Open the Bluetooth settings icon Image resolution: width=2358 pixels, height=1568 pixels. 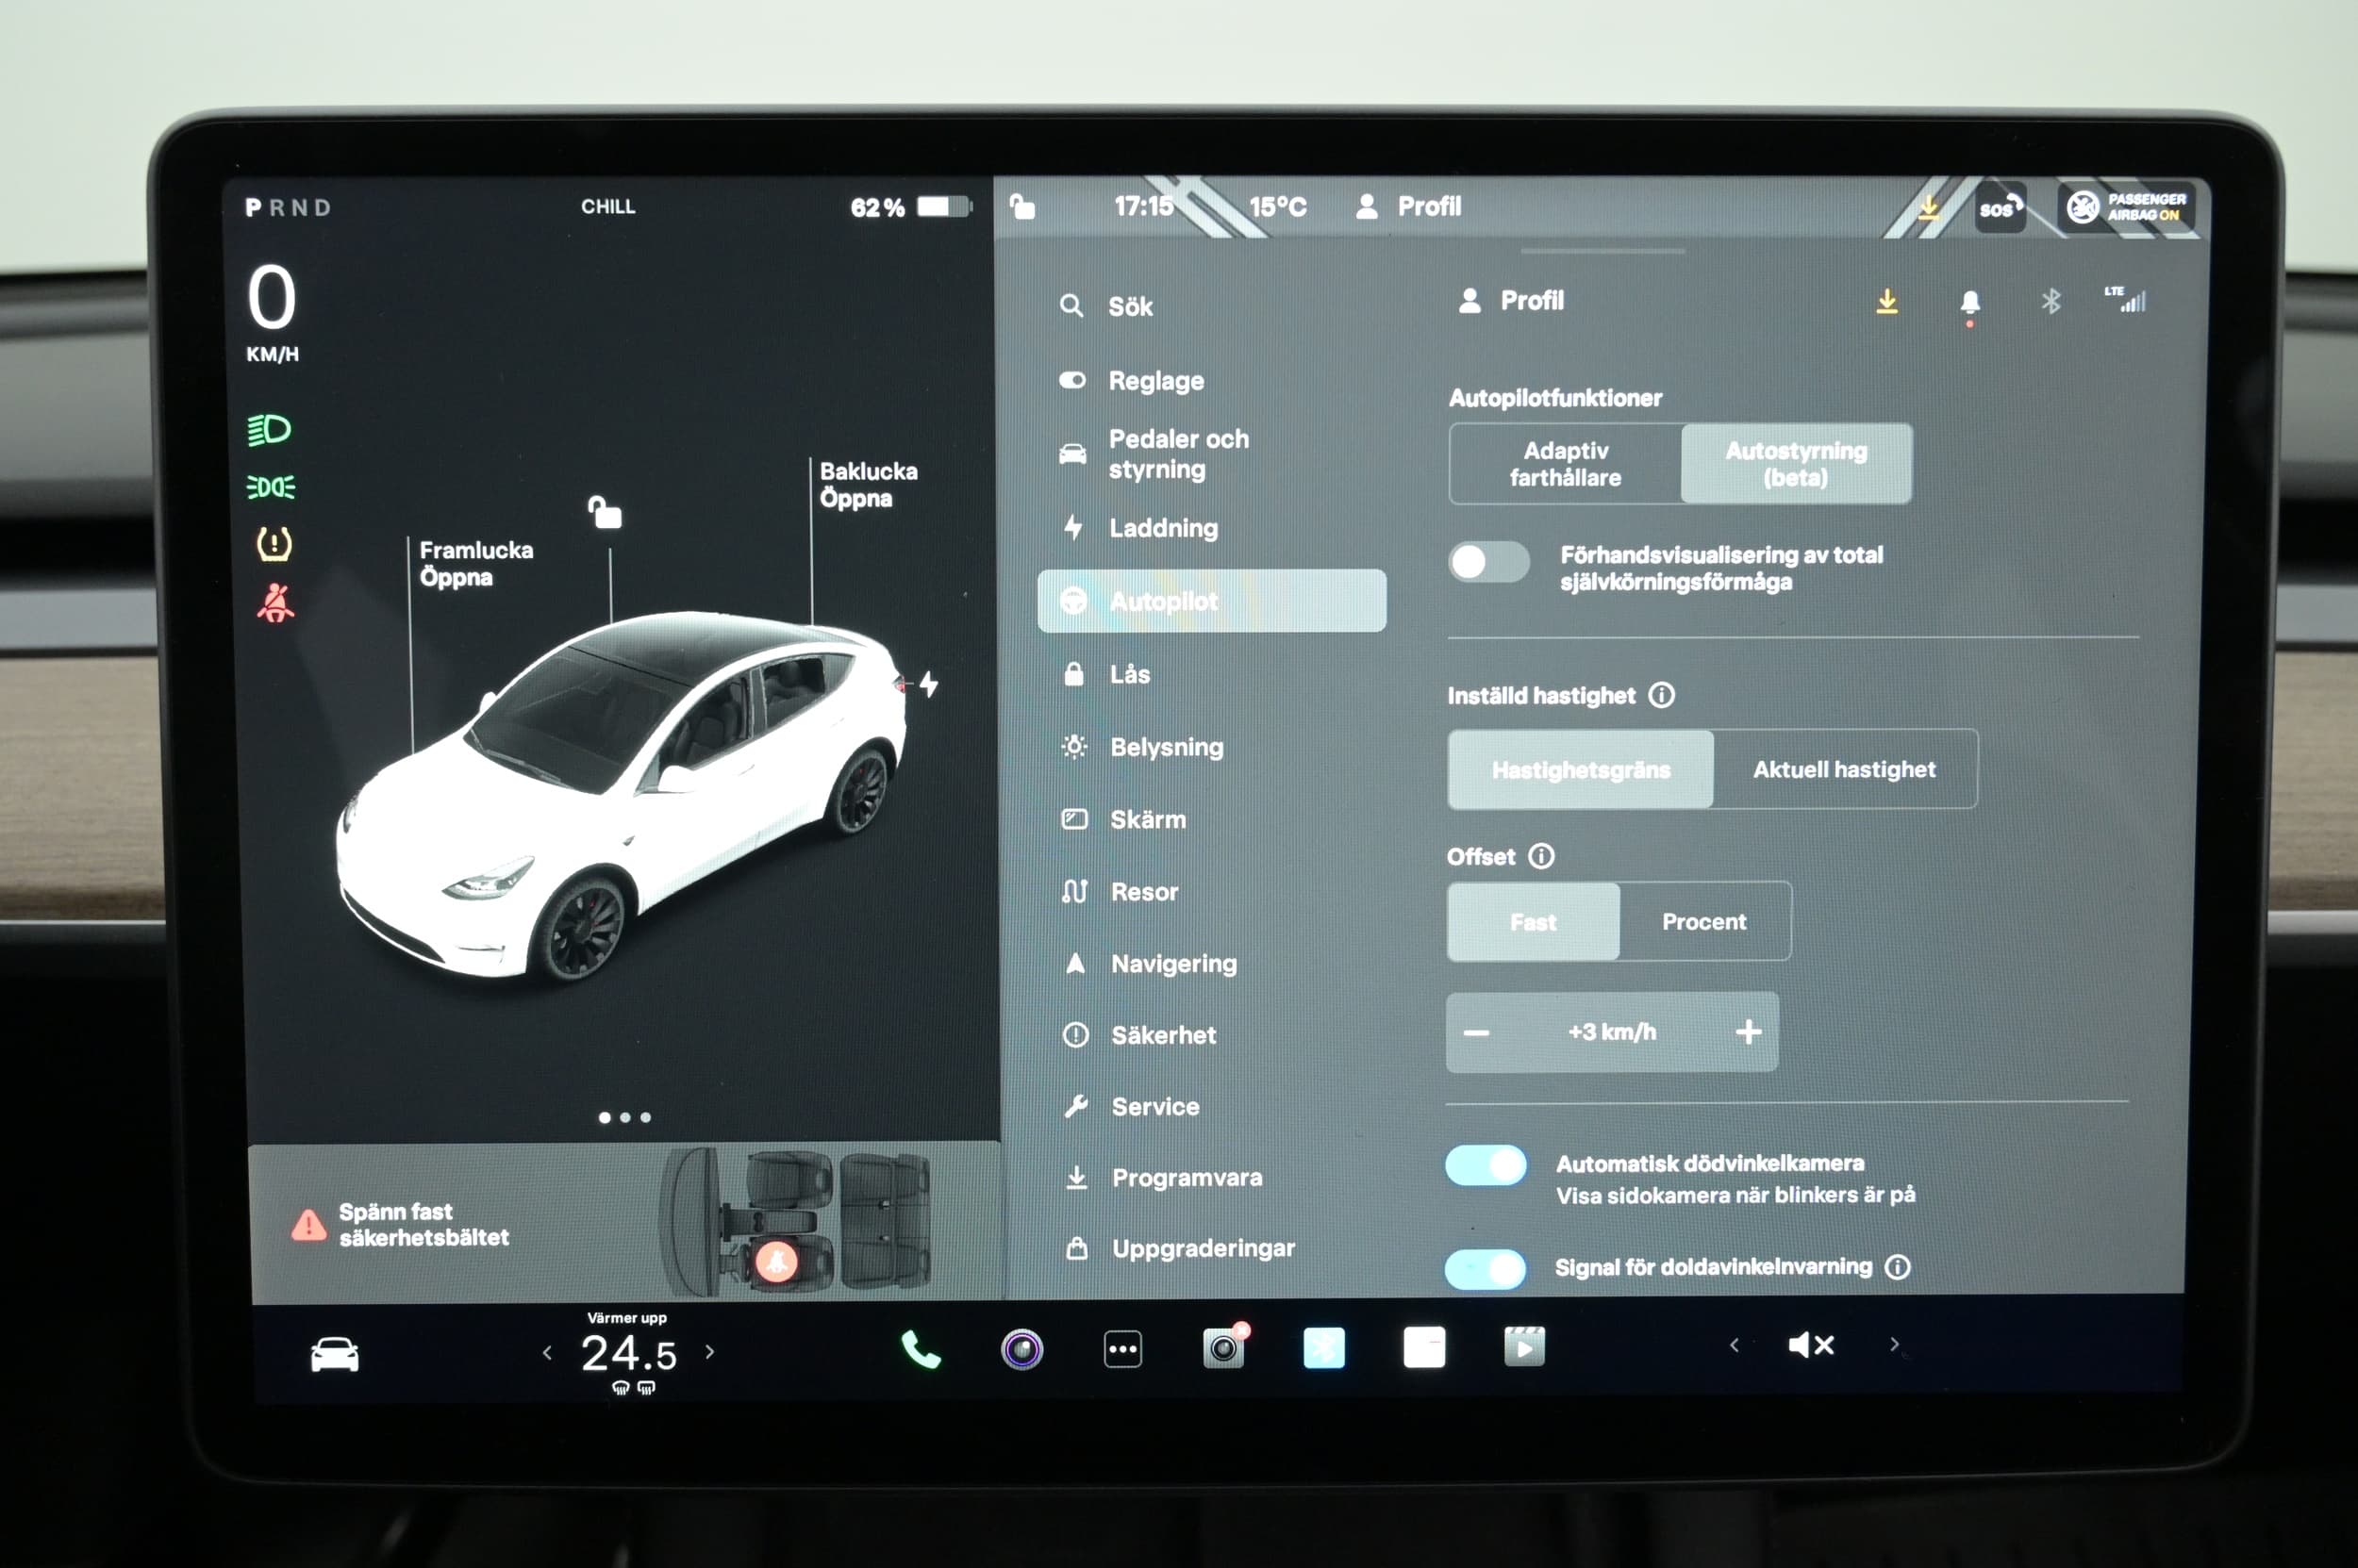(x=2050, y=301)
